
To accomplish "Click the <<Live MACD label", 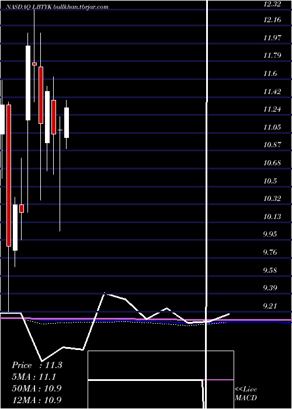I will 246,393.
